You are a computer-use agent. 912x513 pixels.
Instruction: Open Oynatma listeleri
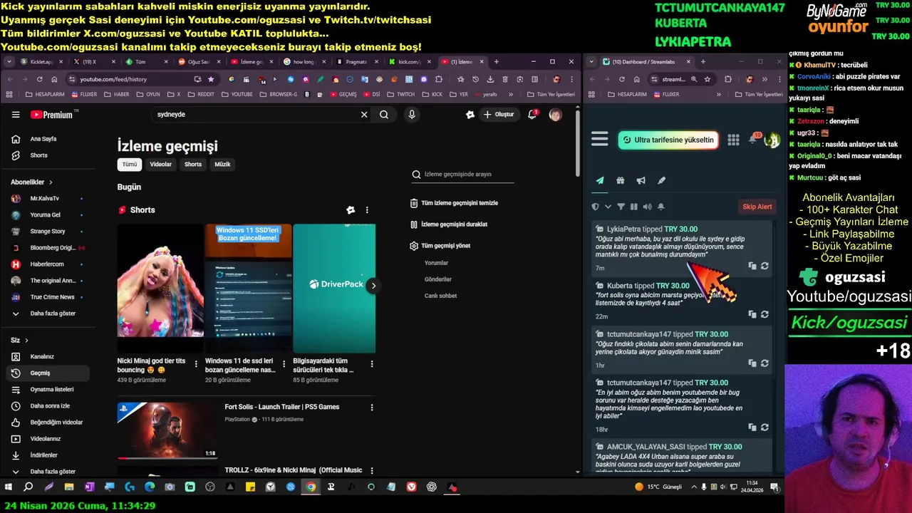pos(52,390)
